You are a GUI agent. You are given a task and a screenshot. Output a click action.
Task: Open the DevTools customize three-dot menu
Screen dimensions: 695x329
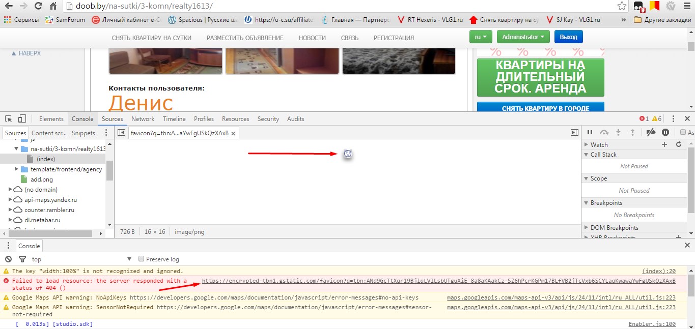coord(674,118)
